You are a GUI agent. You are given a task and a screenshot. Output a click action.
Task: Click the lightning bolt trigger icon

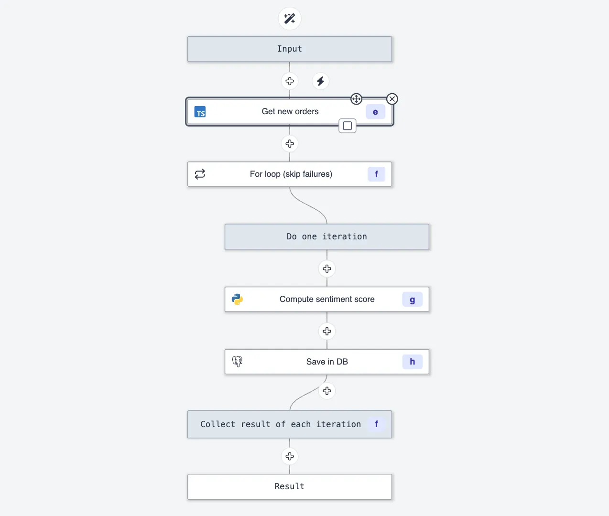[321, 81]
